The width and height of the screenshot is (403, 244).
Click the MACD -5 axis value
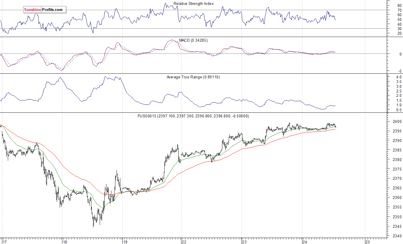pyautogui.click(x=400, y=71)
